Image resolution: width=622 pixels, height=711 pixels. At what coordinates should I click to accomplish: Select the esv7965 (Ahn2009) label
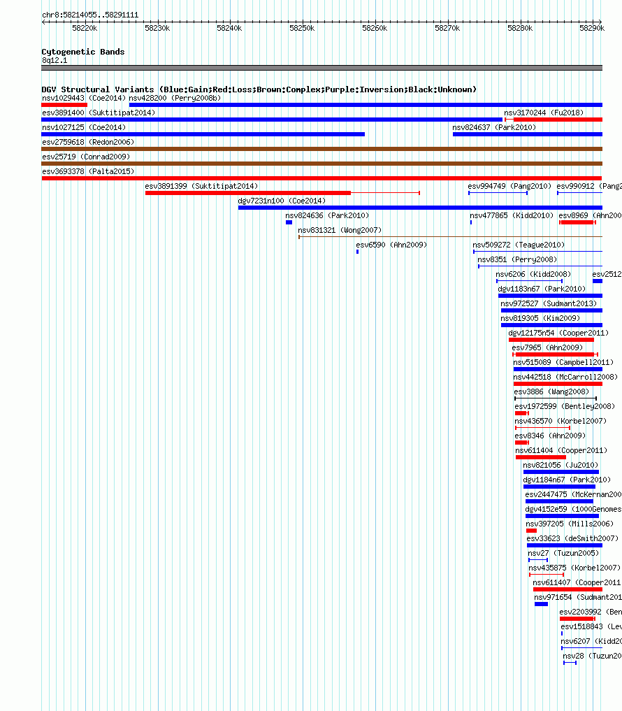(x=547, y=347)
